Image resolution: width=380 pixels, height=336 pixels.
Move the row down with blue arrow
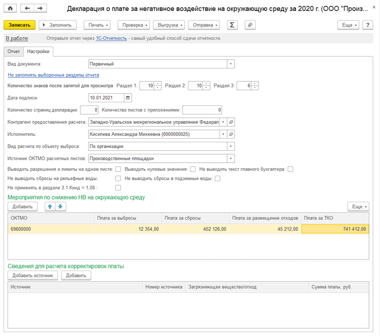click(x=60, y=207)
